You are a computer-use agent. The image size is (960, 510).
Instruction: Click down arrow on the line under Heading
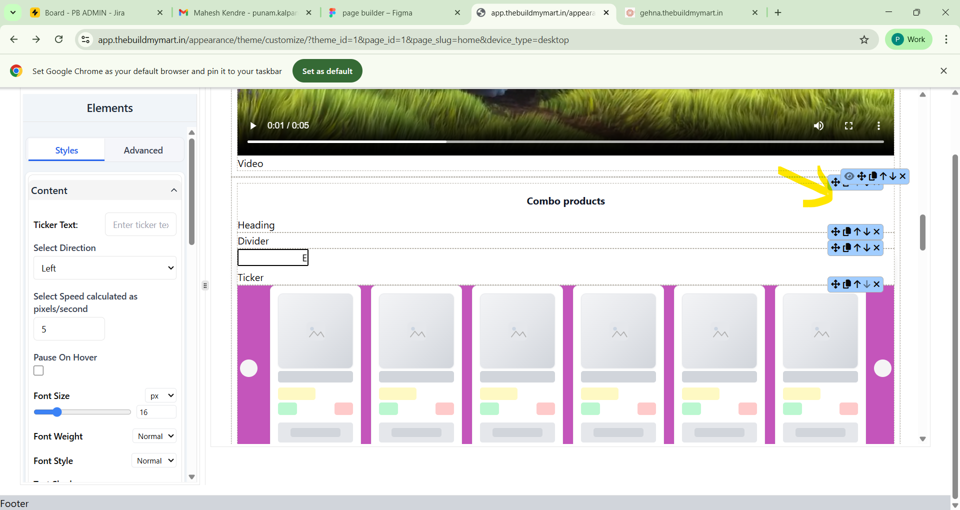(x=867, y=231)
